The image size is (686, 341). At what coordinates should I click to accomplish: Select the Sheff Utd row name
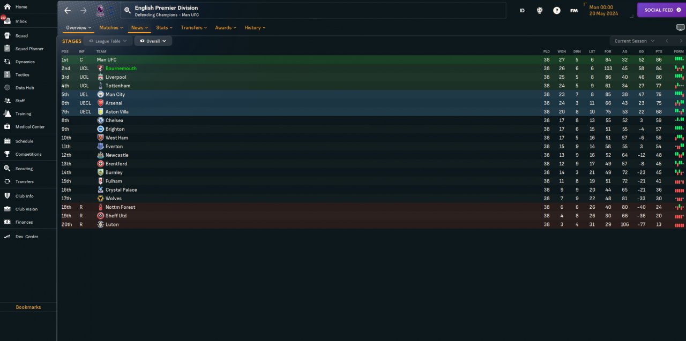click(116, 216)
